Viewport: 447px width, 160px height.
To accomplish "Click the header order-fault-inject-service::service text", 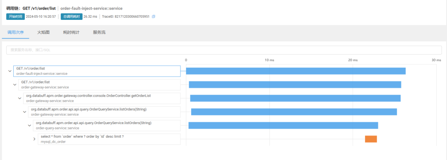I will pos(91,9).
